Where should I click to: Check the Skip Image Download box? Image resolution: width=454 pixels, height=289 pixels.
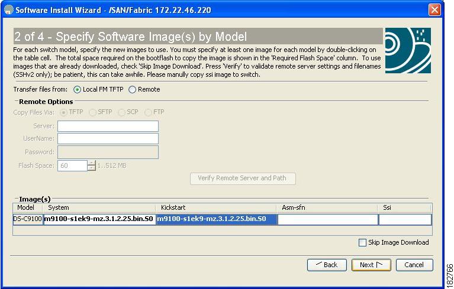[x=362, y=242]
